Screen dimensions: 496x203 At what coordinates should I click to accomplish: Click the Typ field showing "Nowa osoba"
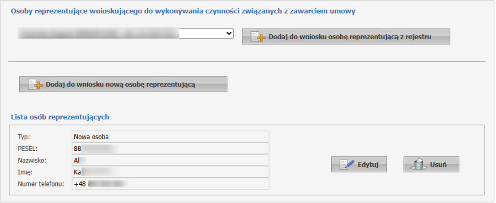pyautogui.click(x=170, y=137)
